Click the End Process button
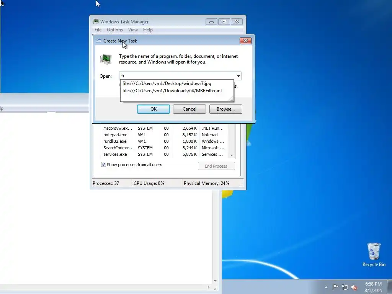392x294 pixels. (x=216, y=166)
